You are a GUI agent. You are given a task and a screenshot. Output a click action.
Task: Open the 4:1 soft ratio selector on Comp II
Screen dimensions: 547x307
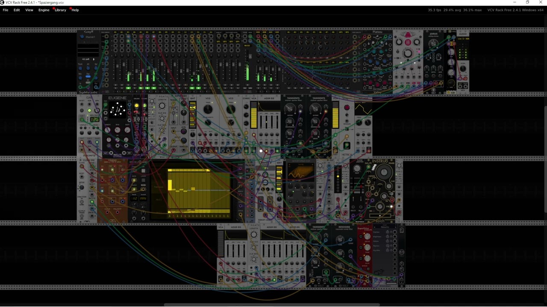tap(88, 59)
